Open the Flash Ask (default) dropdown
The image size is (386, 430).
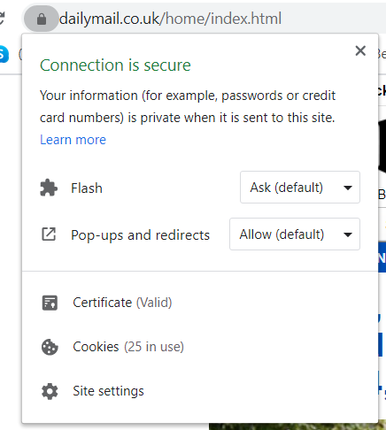pos(300,188)
